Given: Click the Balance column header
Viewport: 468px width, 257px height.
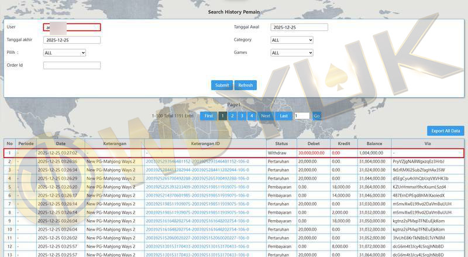Looking at the screenshot, I should click(x=374, y=143).
